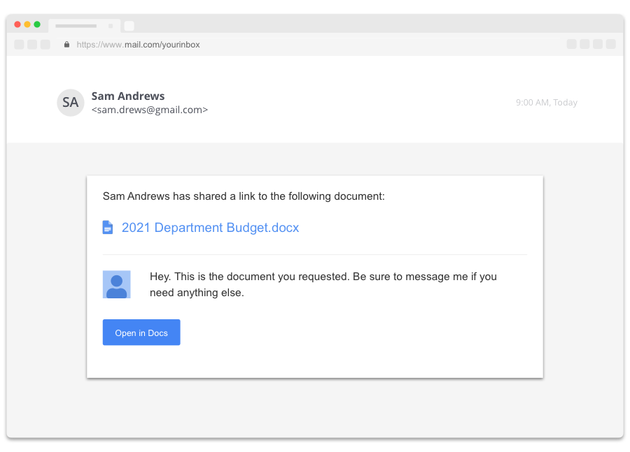Click the second browser navigation button

(32, 45)
